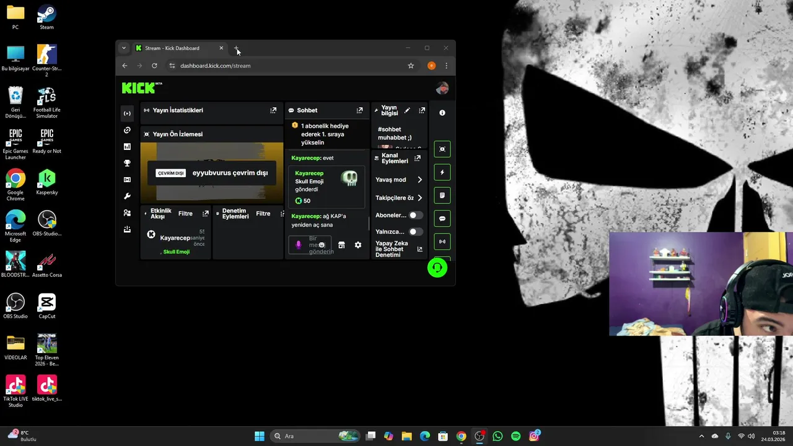This screenshot has width=793, height=446.
Task: Pop out the Kanal Eylemleri panel
Action: (x=418, y=159)
